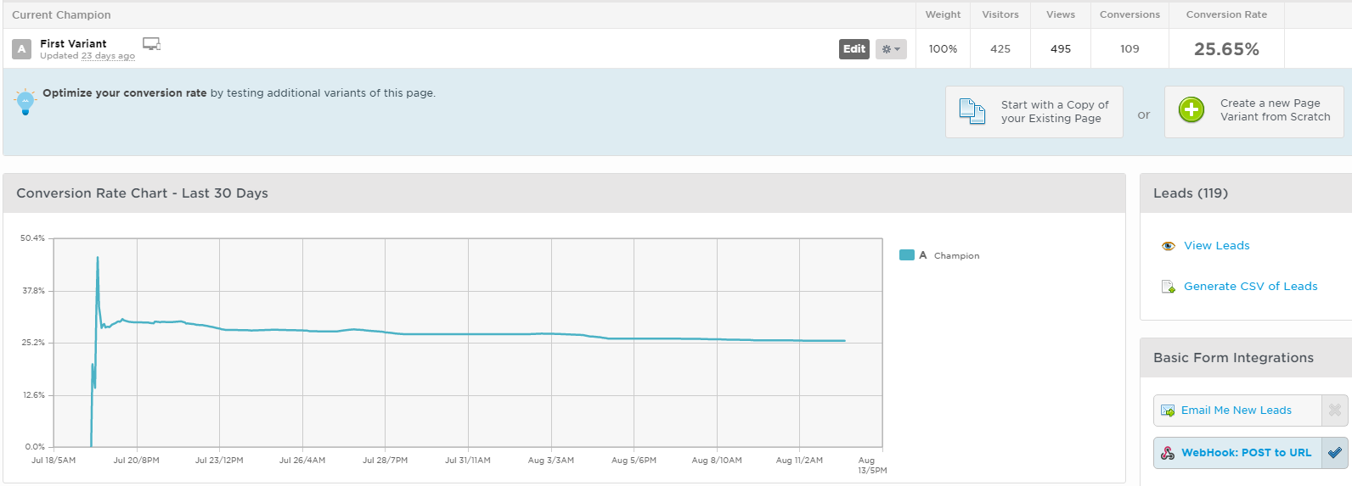This screenshot has height=486, width=1352.
Task: Click the 25.65% conversion rate value
Action: coord(1226,49)
